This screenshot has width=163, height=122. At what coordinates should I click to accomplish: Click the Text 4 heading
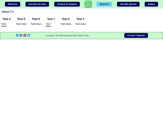[x=6, y=19]
